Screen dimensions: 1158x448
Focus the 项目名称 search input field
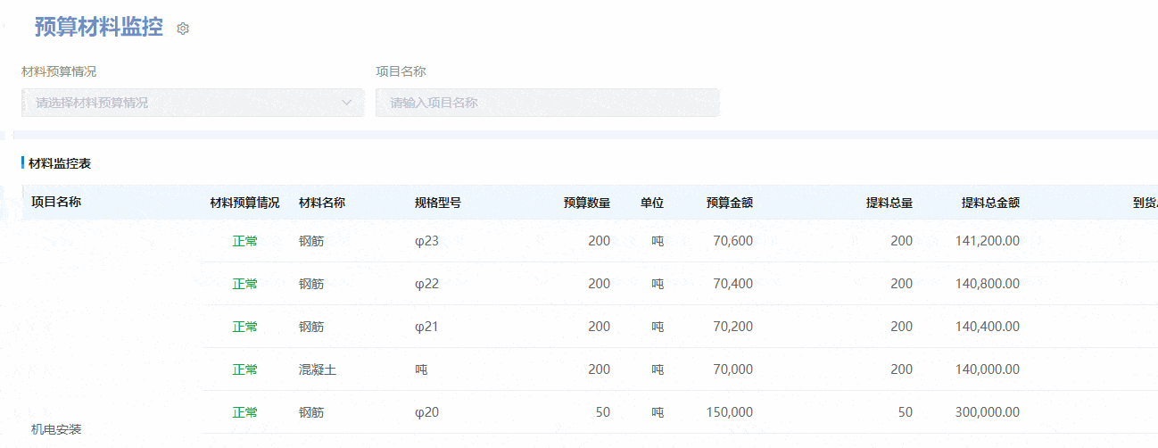[x=547, y=103]
